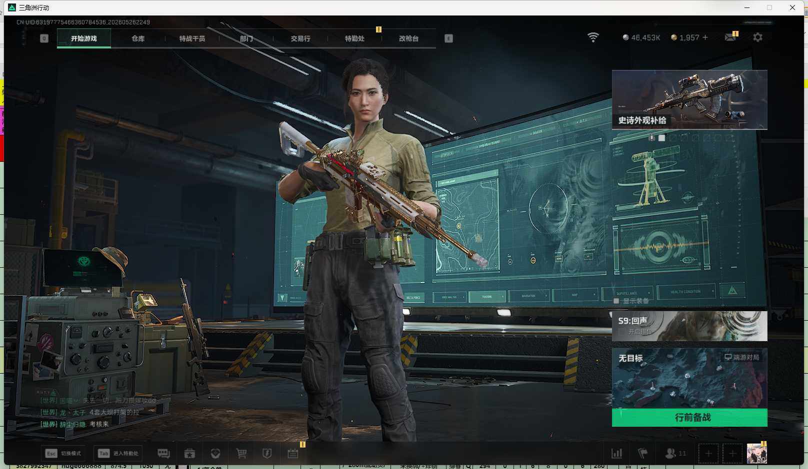
Task: Click the 端游对局 match type label
Action: (x=742, y=357)
